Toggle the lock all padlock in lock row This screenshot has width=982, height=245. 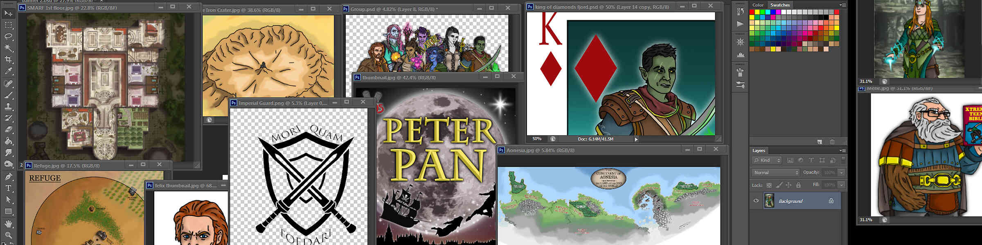[798, 185]
